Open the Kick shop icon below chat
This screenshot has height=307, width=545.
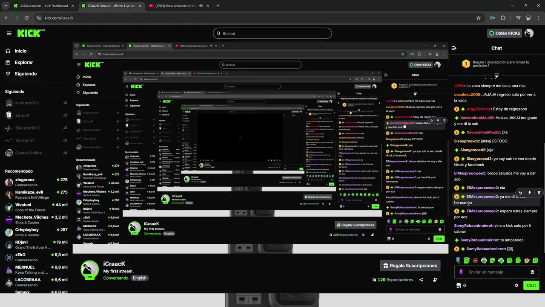coord(459,286)
